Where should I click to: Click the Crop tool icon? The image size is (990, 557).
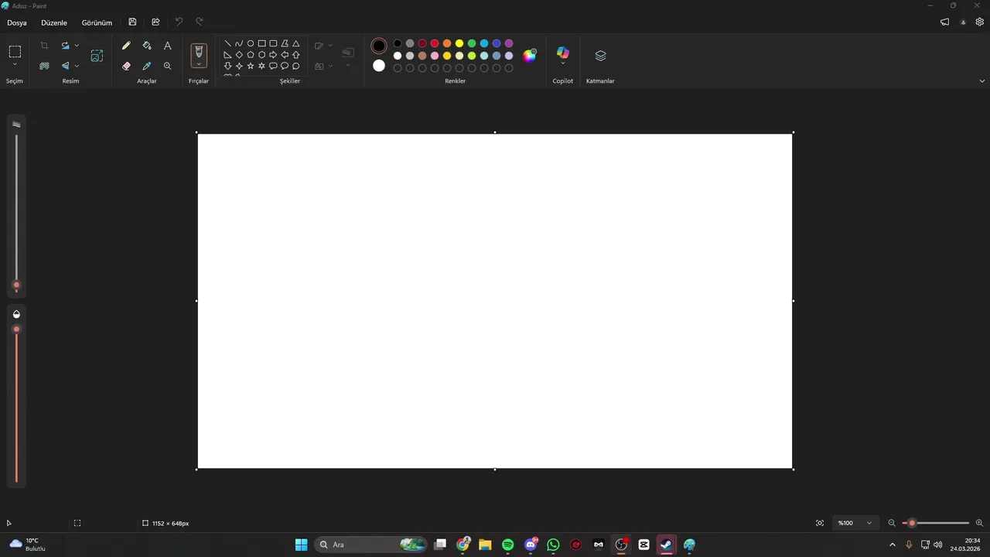(x=44, y=46)
